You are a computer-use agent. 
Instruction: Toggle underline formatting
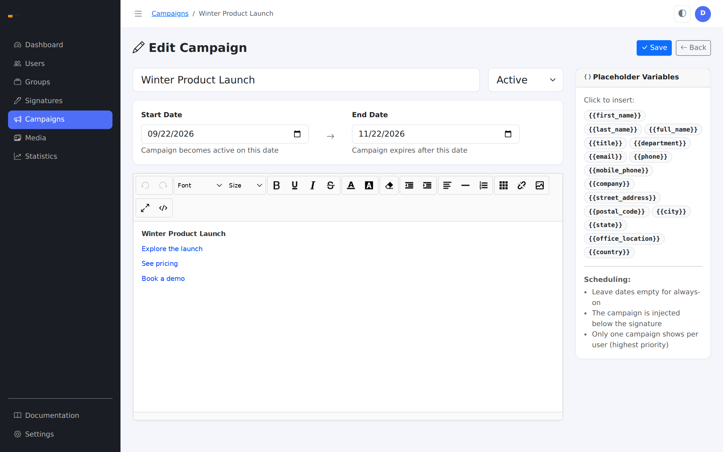295,185
